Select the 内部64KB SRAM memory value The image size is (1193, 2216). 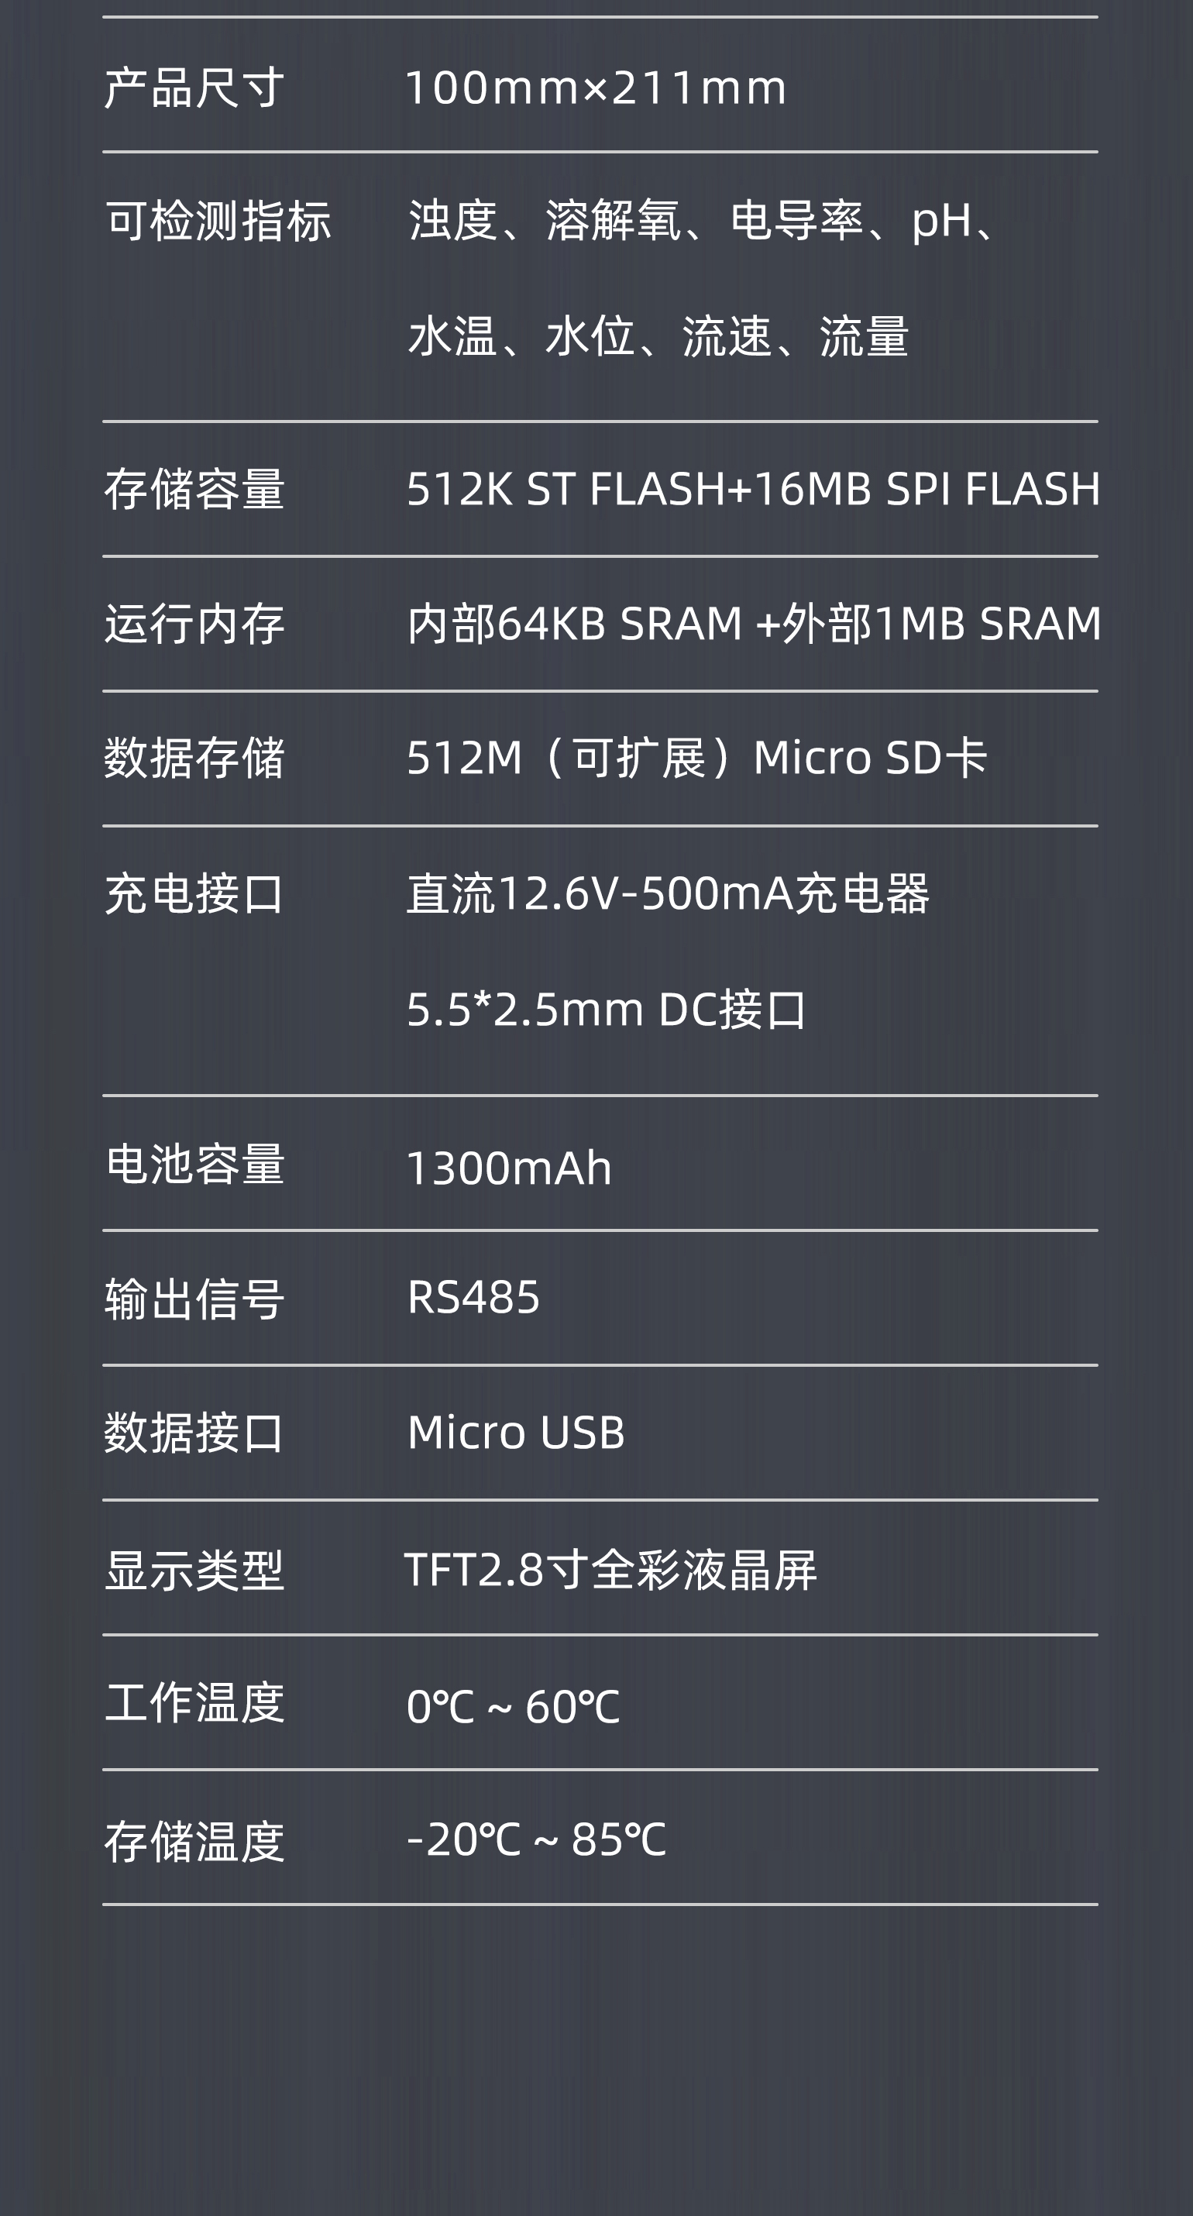click(753, 624)
